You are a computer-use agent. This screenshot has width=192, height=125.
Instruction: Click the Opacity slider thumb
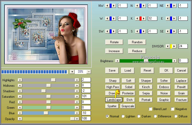click(x=72, y=119)
